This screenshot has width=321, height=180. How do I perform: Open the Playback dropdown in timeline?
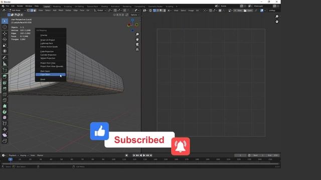[x=14, y=155]
